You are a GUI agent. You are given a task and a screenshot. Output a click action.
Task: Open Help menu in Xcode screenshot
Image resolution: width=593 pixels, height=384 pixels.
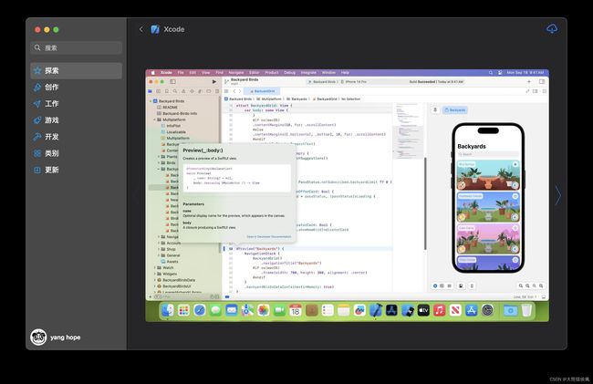(345, 73)
